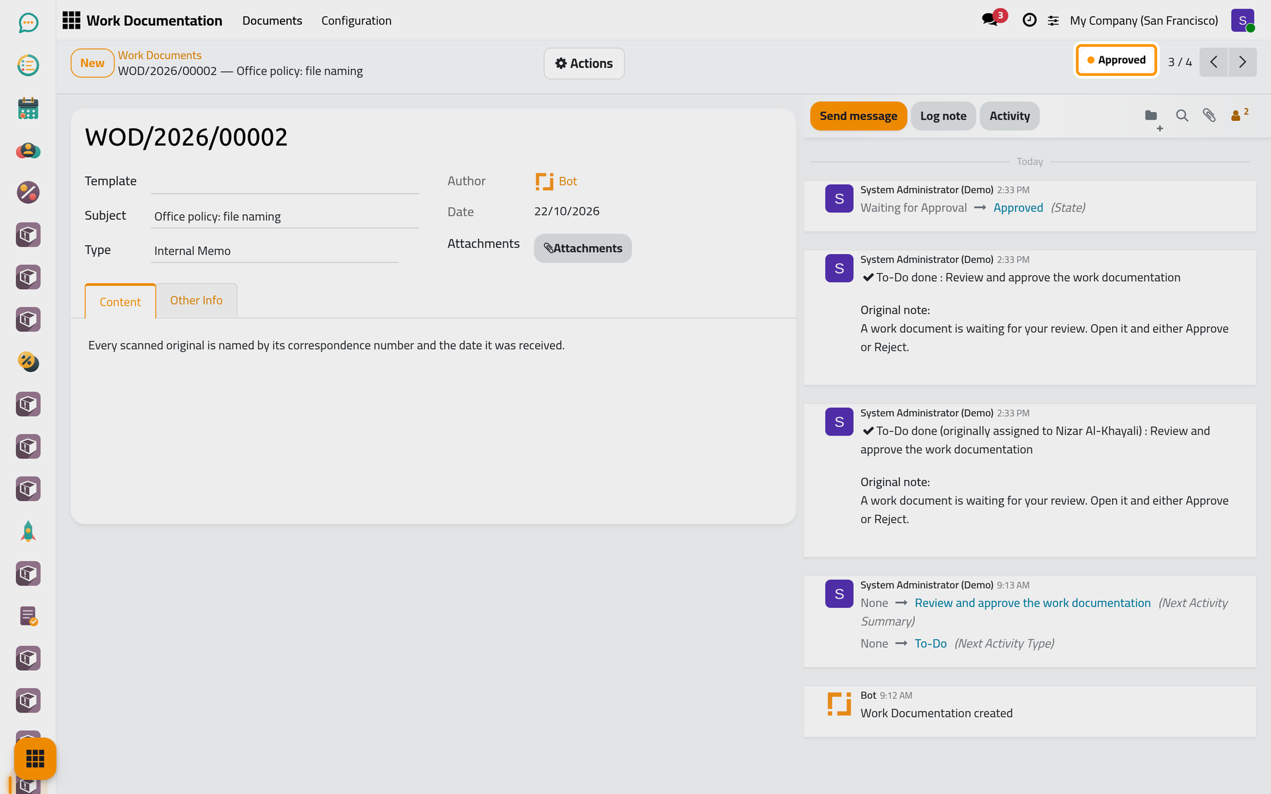Click Send message button

pos(858,116)
